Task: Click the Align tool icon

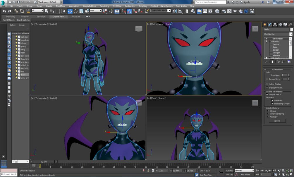Action: click(x=180, y=11)
